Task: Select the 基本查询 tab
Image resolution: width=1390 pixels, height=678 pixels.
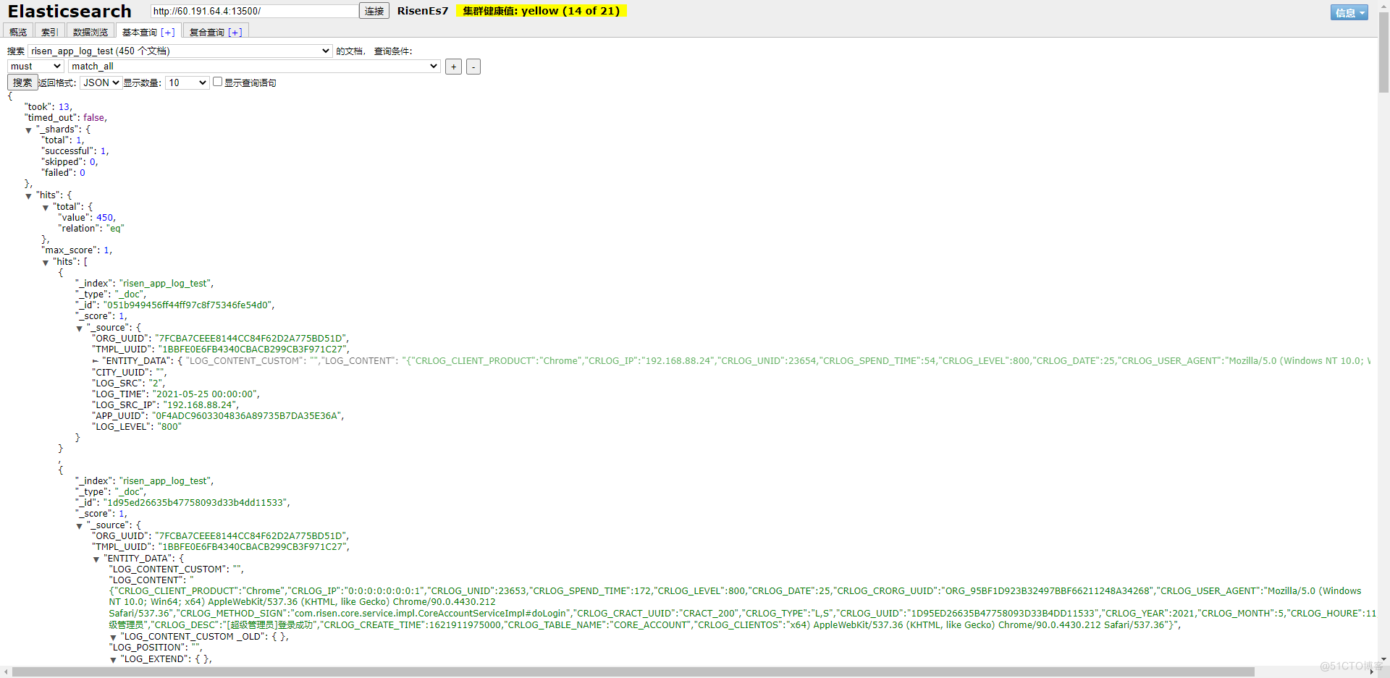Action: click(x=140, y=32)
